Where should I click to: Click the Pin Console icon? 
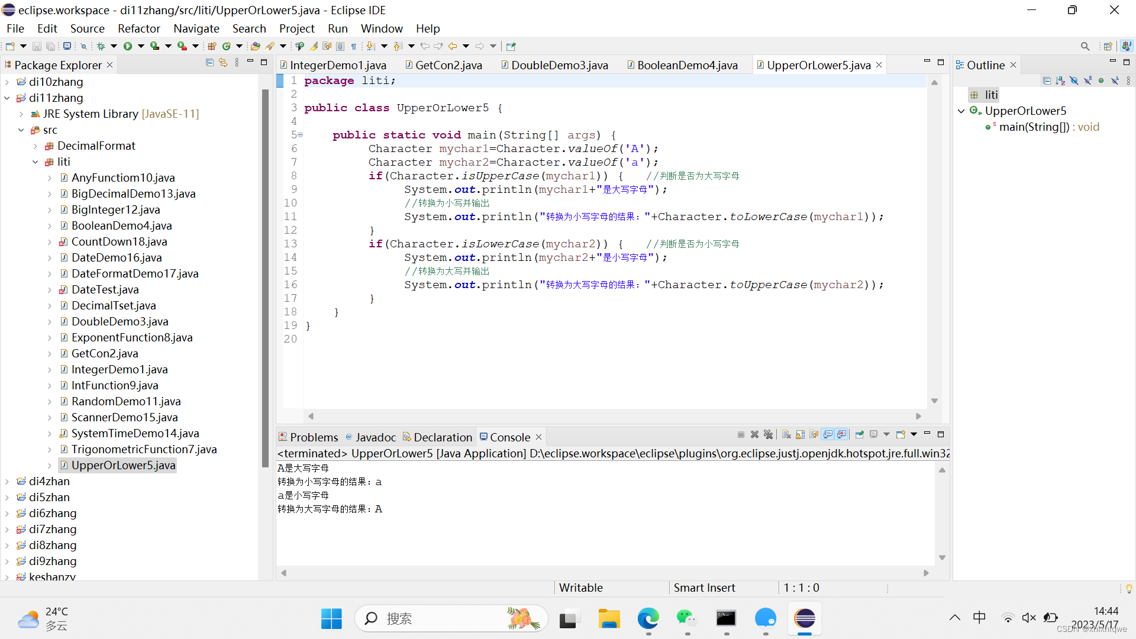[x=859, y=434]
